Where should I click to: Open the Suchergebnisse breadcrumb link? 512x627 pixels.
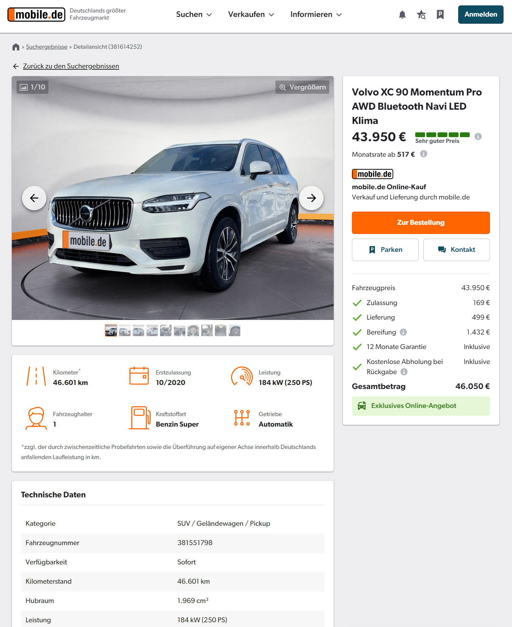click(47, 47)
